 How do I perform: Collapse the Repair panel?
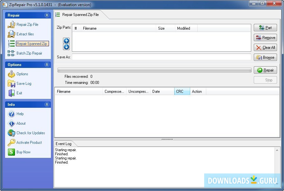pyautogui.click(x=46, y=15)
